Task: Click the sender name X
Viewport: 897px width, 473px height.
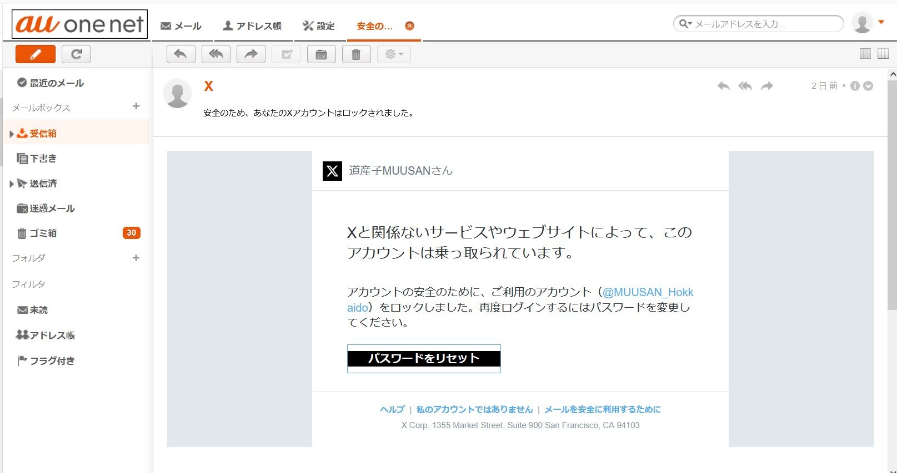Action: coord(209,86)
